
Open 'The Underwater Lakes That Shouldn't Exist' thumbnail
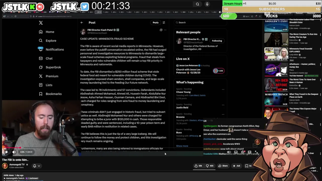276,25
